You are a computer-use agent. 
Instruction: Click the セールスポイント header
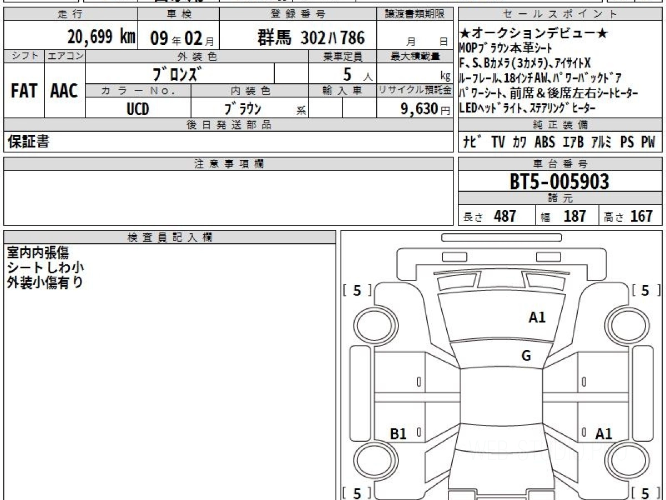click(x=561, y=15)
